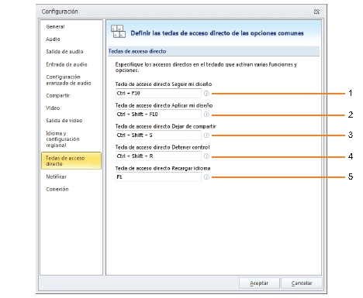The image size is (363, 298).
Task: Switch to Audio settings section
Action: pyautogui.click(x=53, y=39)
